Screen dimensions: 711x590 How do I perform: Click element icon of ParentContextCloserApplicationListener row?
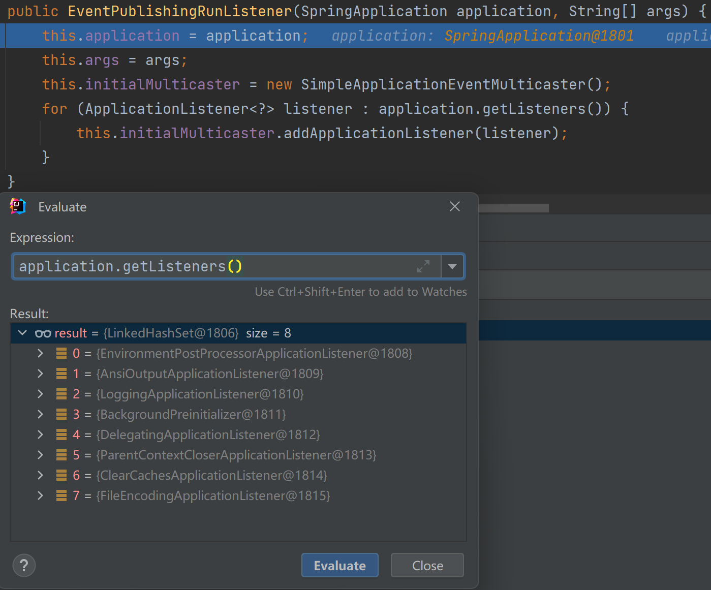tap(61, 455)
